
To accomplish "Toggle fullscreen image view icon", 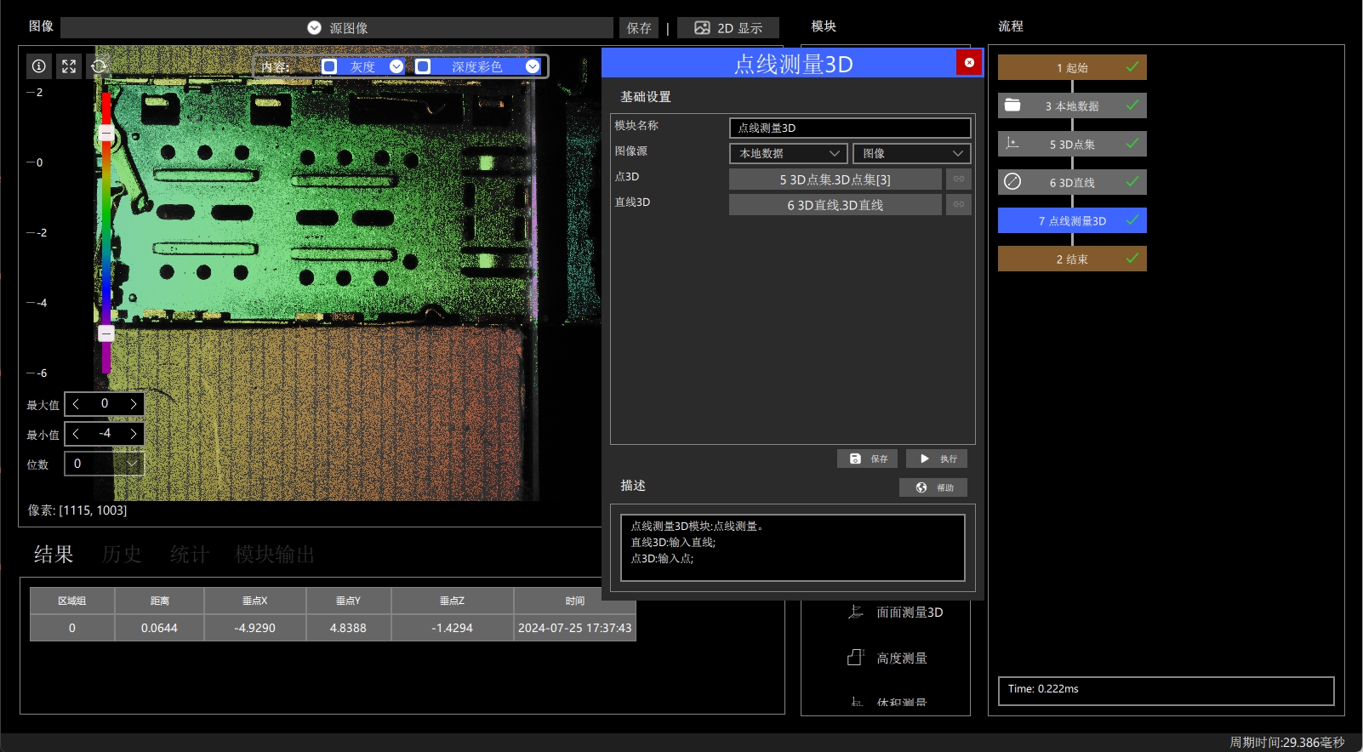I will [69, 66].
